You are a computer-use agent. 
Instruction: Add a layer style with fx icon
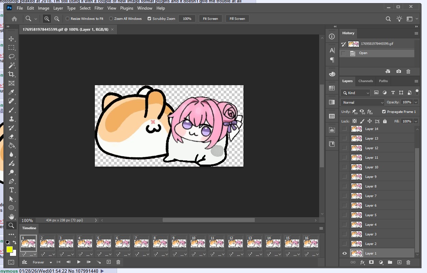point(362,262)
